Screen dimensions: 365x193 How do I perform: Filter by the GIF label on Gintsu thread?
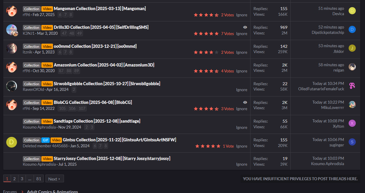pyautogui.click(x=45, y=140)
